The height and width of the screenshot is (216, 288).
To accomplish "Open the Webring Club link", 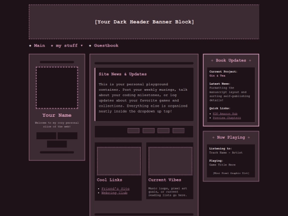I will [x=114, y=193].
